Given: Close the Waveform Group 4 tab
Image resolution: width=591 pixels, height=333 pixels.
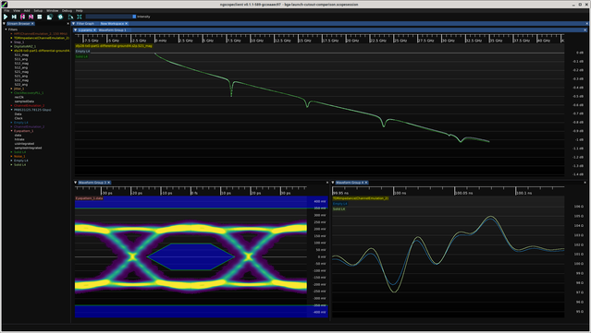Looking at the screenshot, I should pyautogui.click(x=366, y=183).
